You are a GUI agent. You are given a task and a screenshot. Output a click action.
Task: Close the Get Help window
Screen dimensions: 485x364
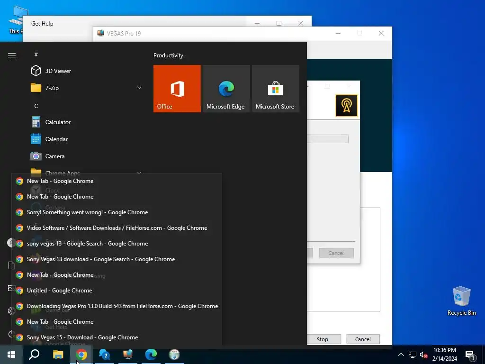[300, 23]
